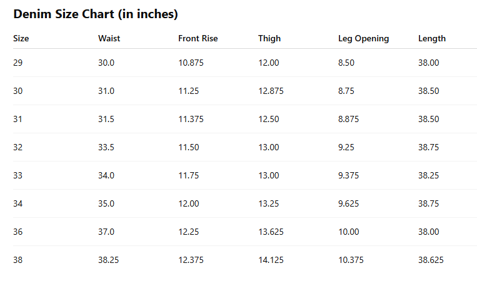Select size 29 row label
477x288 pixels.
tap(18, 63)
